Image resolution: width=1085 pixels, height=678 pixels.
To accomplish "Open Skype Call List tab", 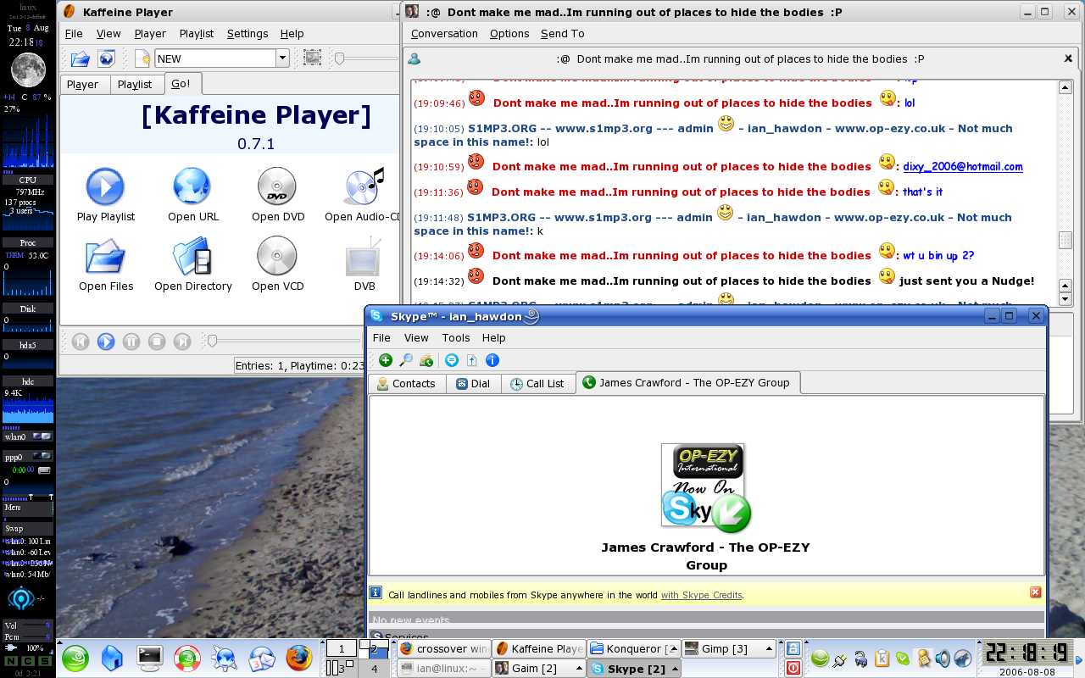I will [x=537, y=383].
